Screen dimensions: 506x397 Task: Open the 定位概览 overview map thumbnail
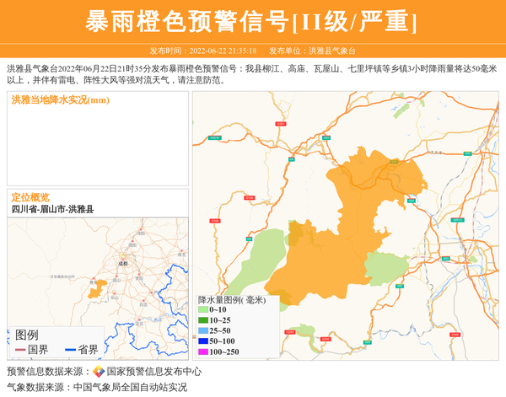click(x=98, y=288)
